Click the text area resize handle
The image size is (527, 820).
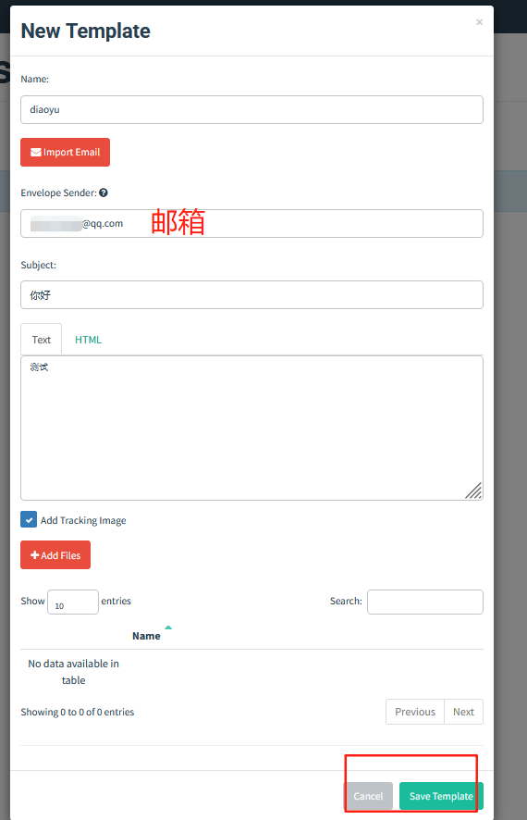click(473, 491)
